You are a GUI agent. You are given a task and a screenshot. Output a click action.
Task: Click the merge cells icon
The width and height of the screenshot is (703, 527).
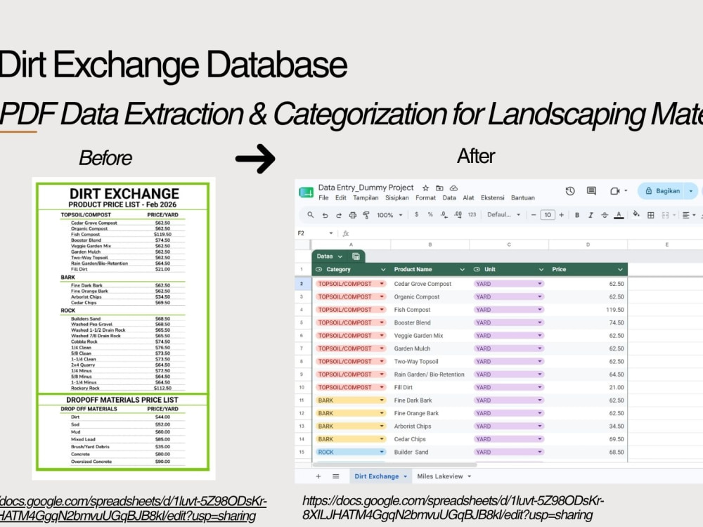tap(665, 215)
